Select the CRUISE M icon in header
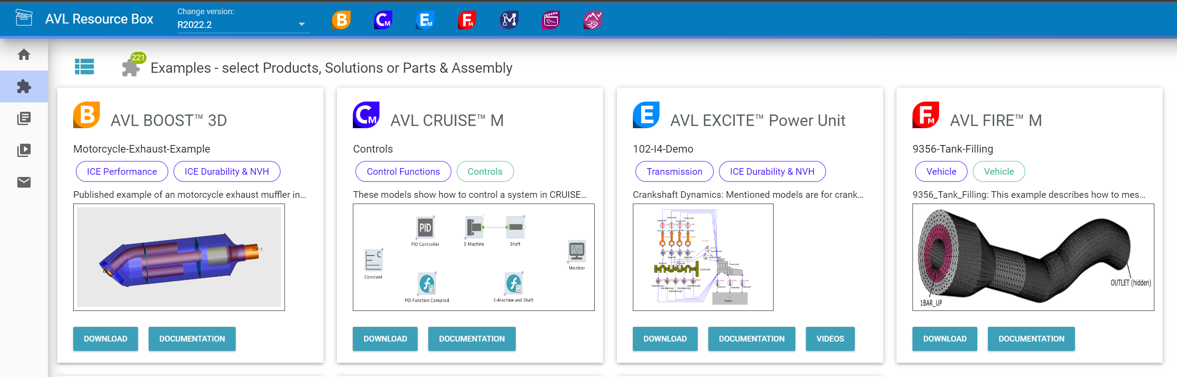The height and width of the screenshot is (377, 1177). [x=383, y=20]
